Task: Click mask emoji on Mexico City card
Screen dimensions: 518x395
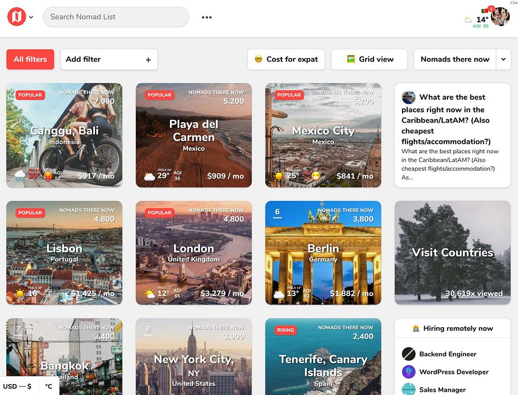Action: (316, 177)
